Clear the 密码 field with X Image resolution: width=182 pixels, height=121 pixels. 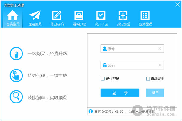tap(160, 65)
